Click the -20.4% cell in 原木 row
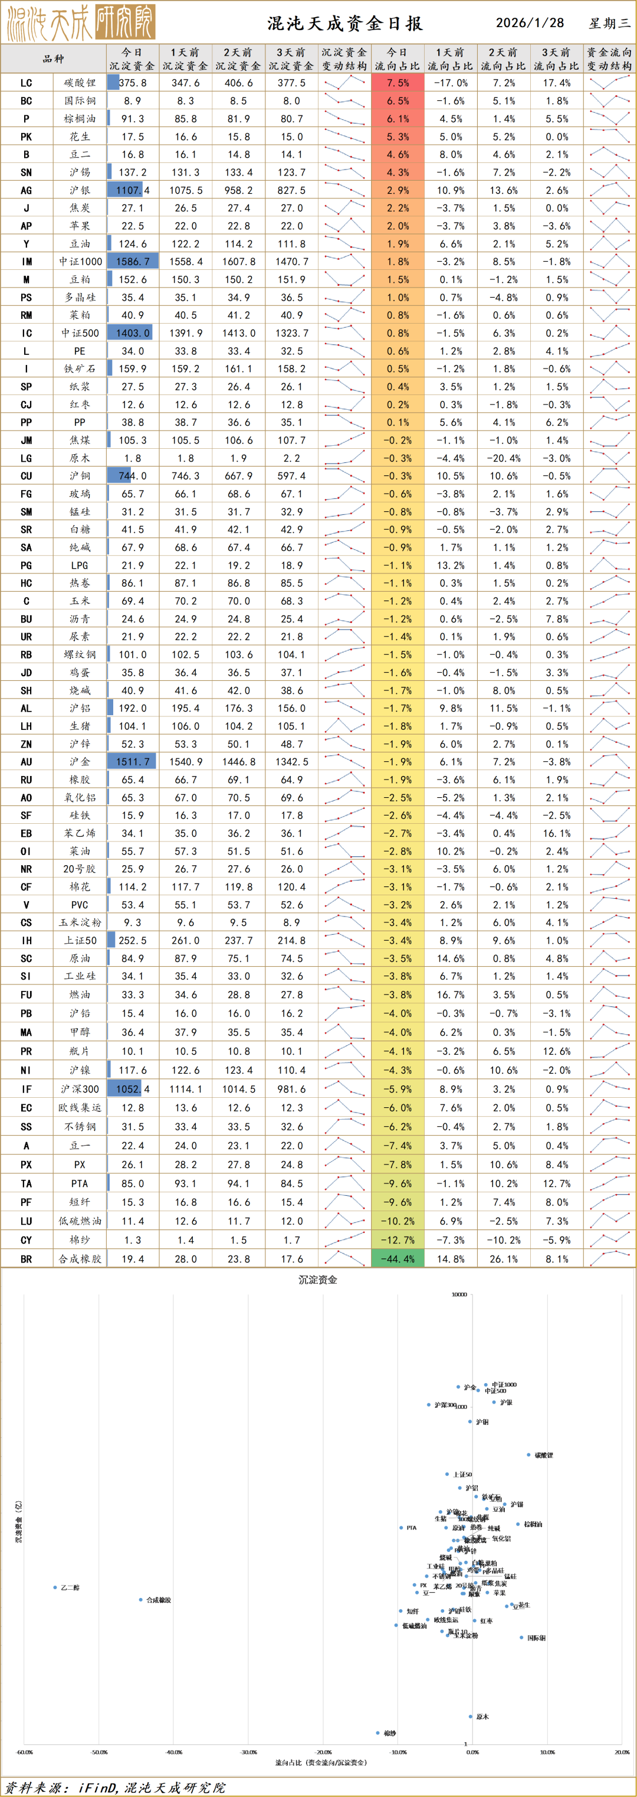 click(503, 458)
